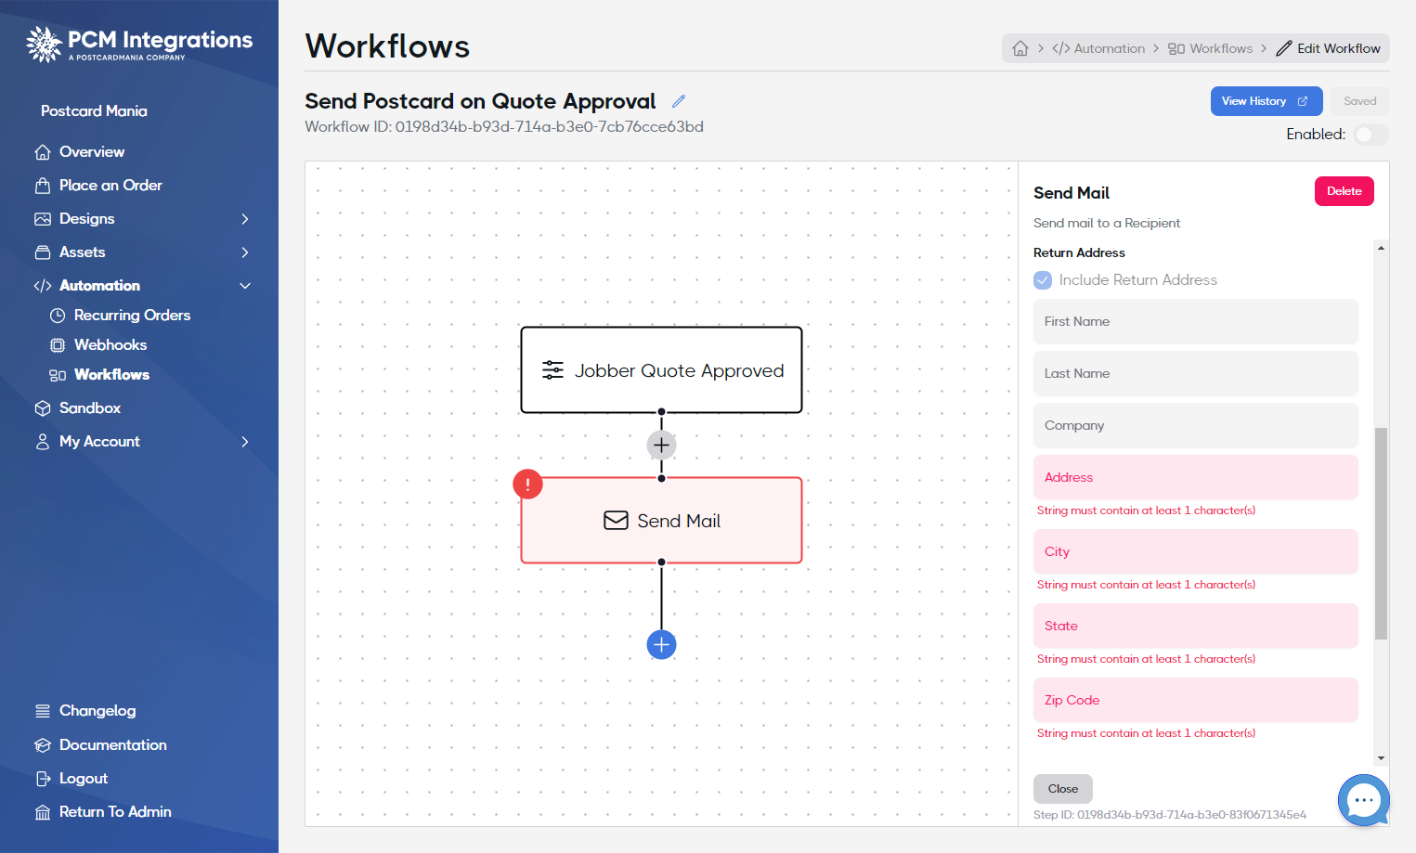The width and height of the screenshot is (1416, 853).
Task: Click the Recurring Orders clock icon
Action: (58, 316)
